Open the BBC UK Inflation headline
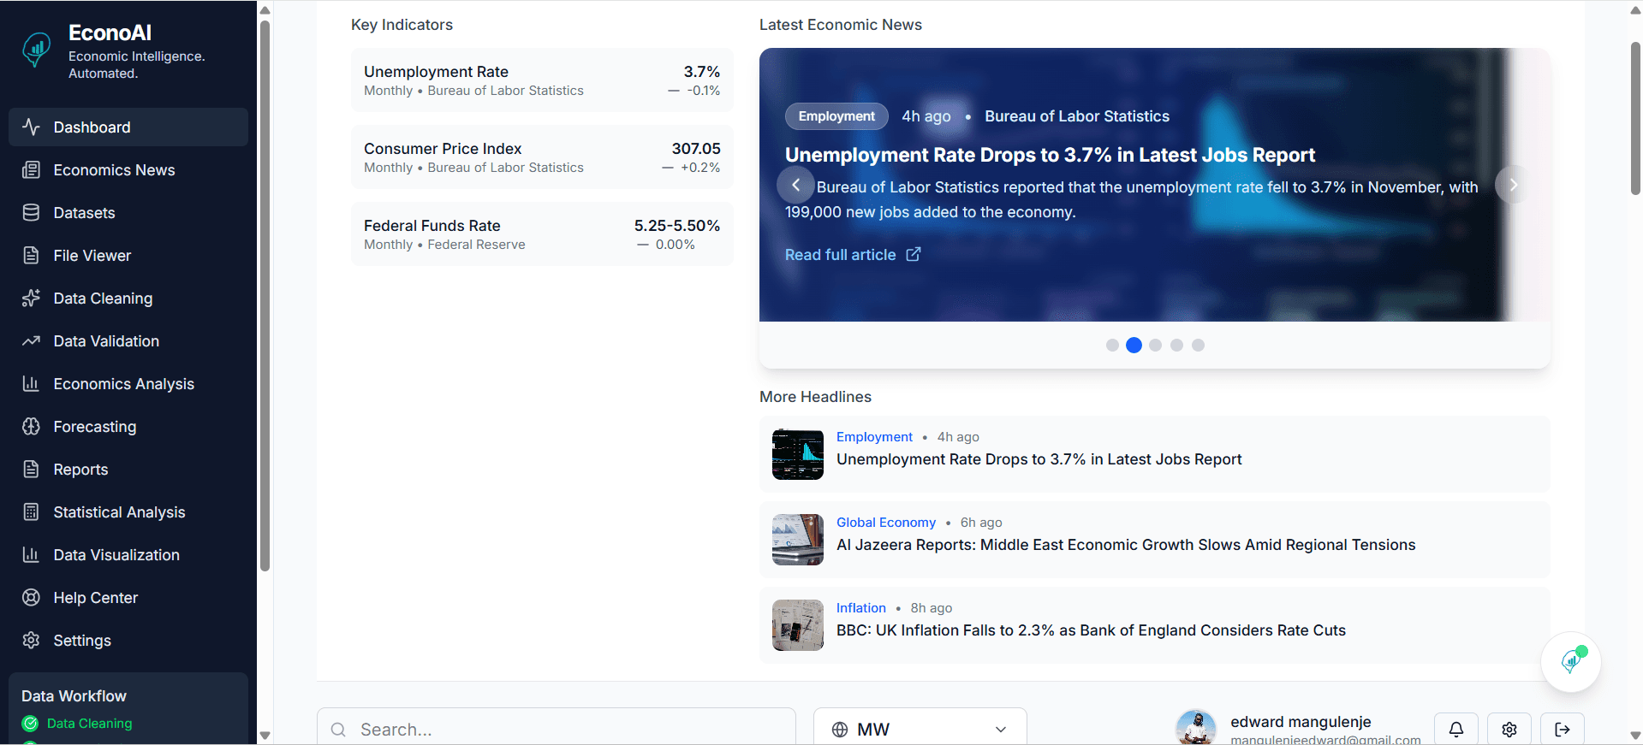This screenshot has width=1643, height=745. click(1091, 630)
